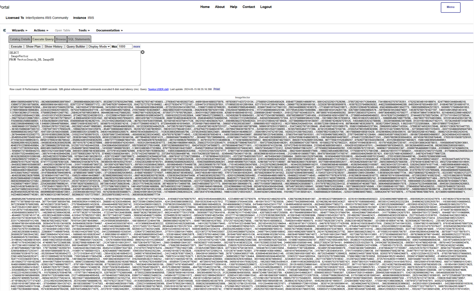Open the Documentation menu

(109, 30)
